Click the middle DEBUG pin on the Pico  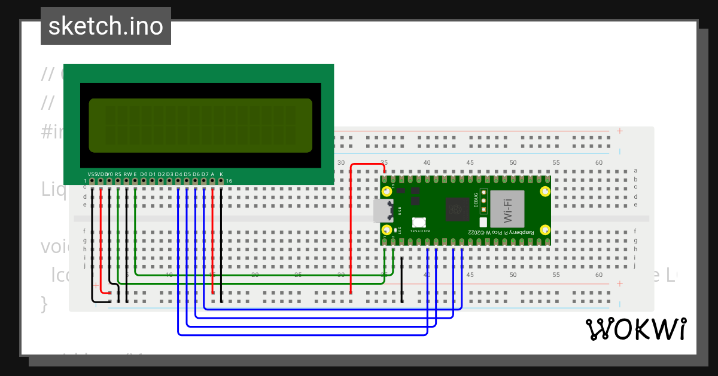pyautogui.click(x=483, y=200)
